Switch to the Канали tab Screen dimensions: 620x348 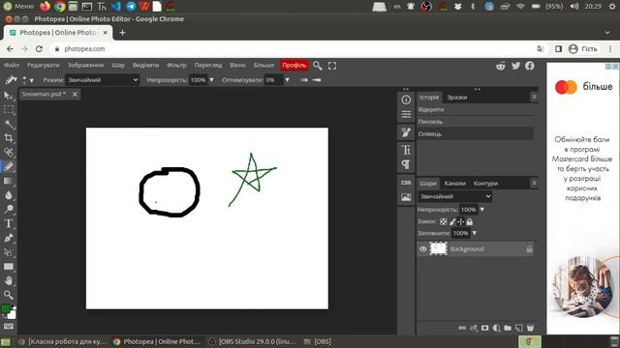(454, 183)
